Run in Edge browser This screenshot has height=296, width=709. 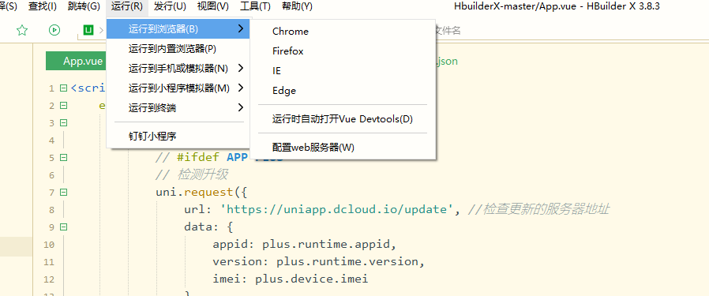343,91
